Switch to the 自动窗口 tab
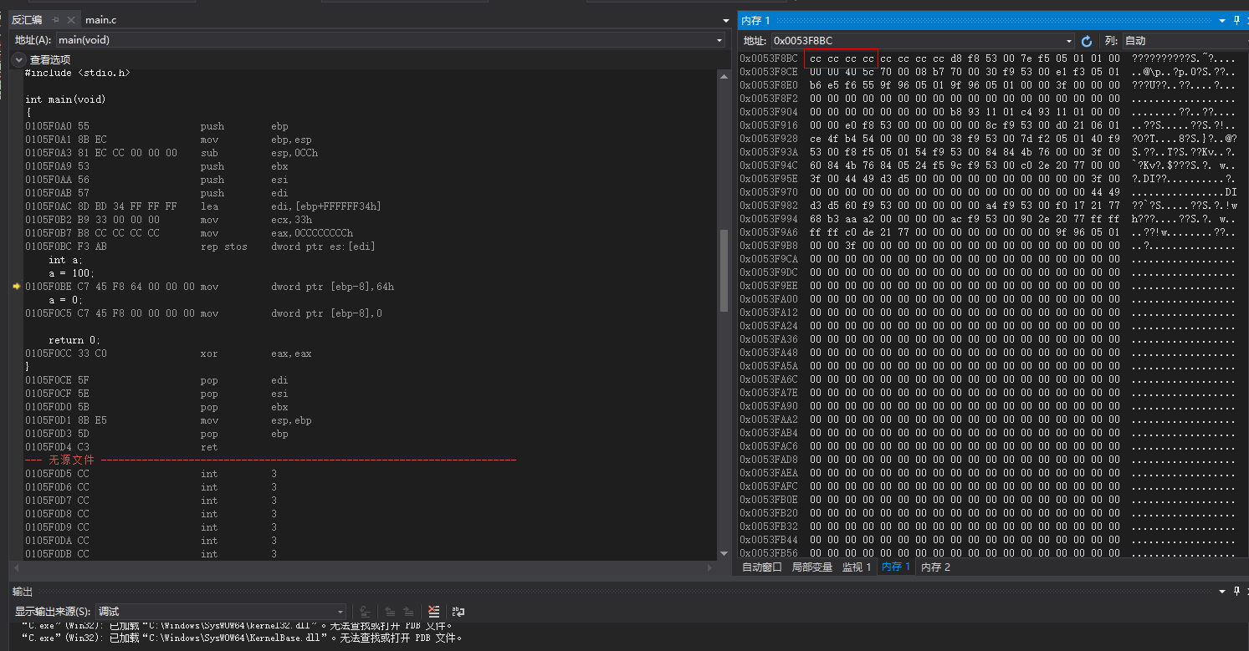The width and height of the screenshot is (1249, 651). coord(762,567)
